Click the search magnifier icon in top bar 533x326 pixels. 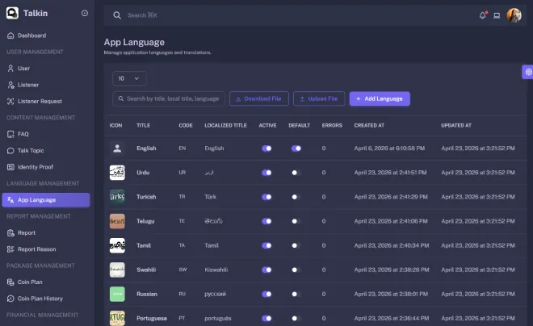pos(117,15)
